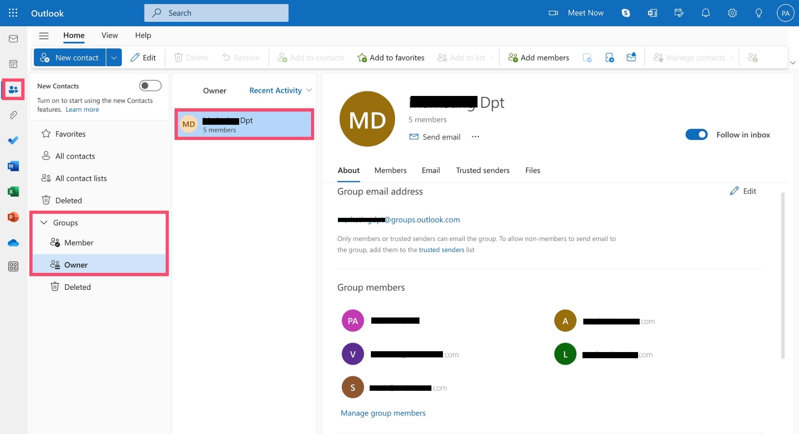
Task: Open Recent Activity sort dropdown
Action: point(280,91)
